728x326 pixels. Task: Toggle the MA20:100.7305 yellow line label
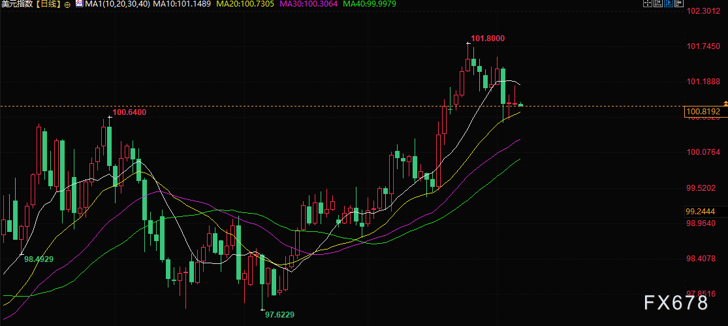click(245, 4)
